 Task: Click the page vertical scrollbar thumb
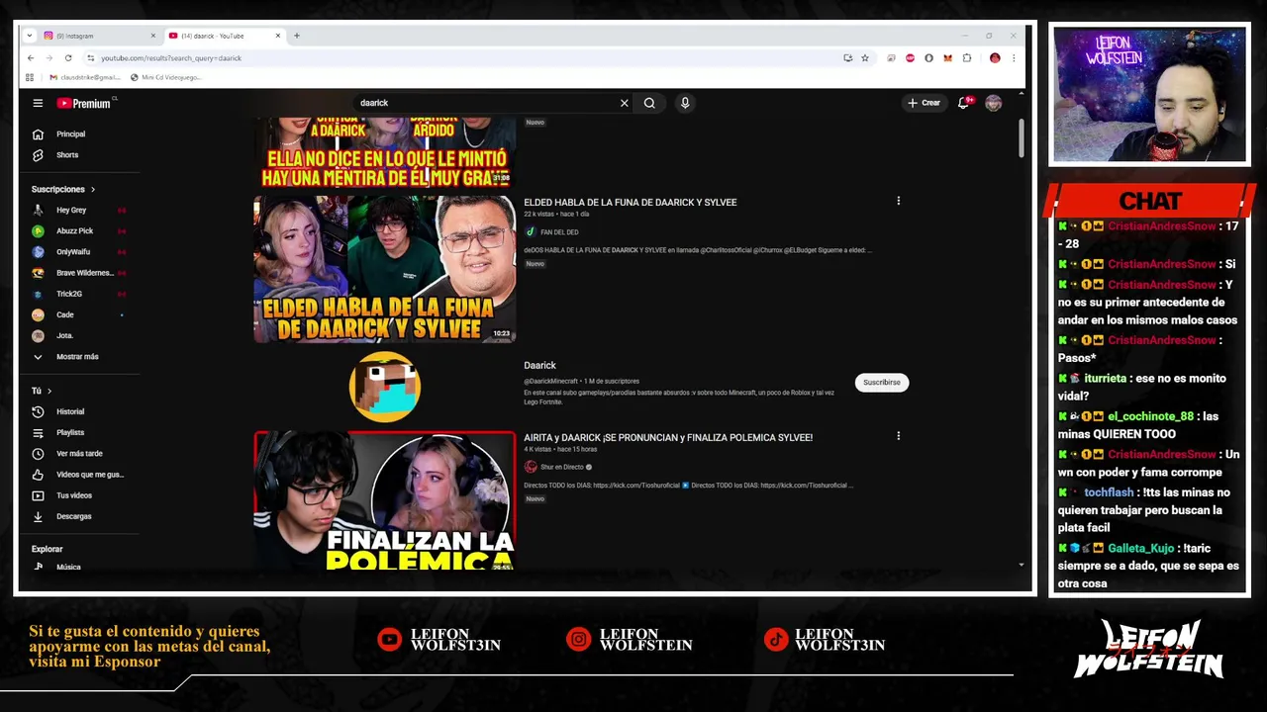1022,138
